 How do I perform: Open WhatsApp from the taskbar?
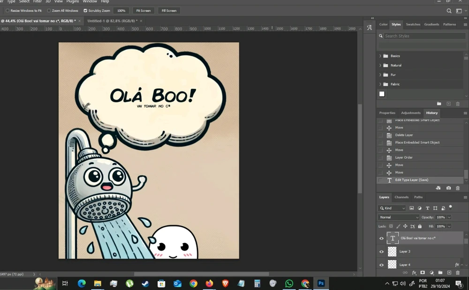(x=289, y=283)
